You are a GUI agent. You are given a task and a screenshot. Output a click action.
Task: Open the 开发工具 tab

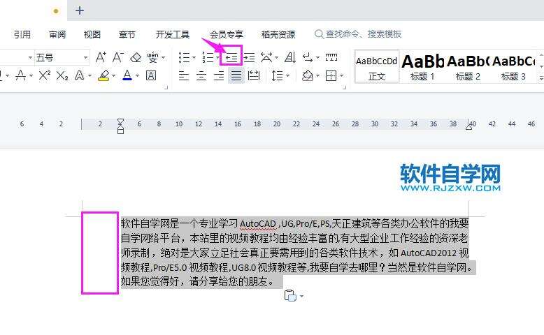tap(173, 34)
